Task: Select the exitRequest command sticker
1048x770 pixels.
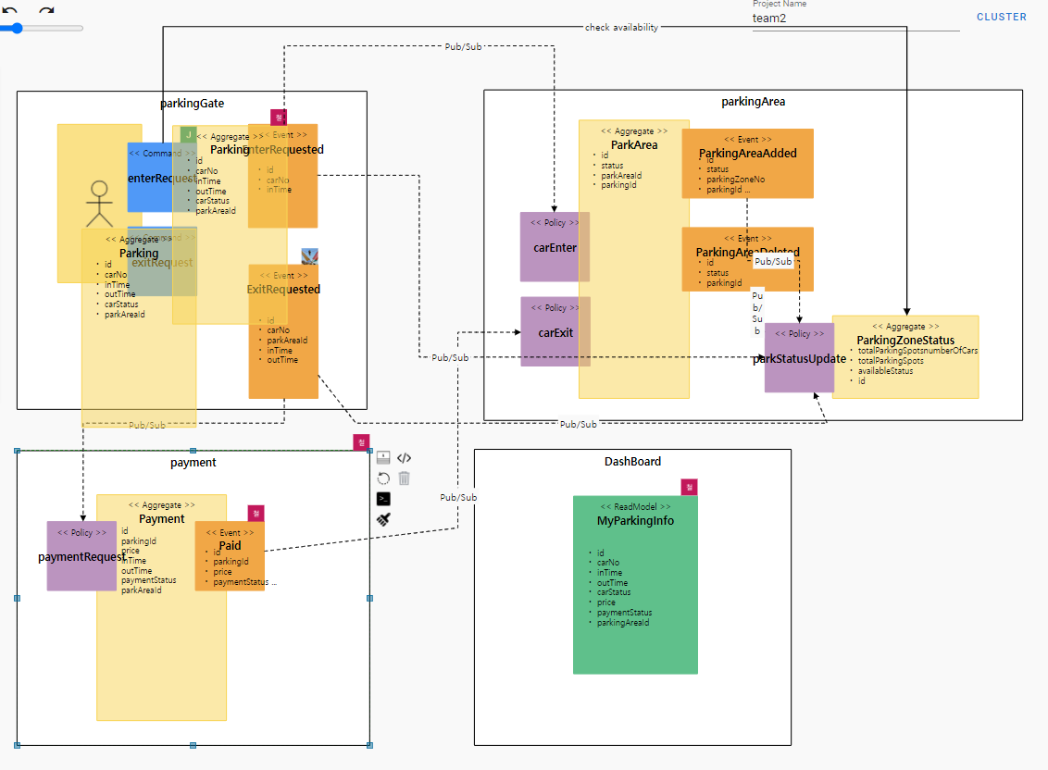Action: point(162,263)
